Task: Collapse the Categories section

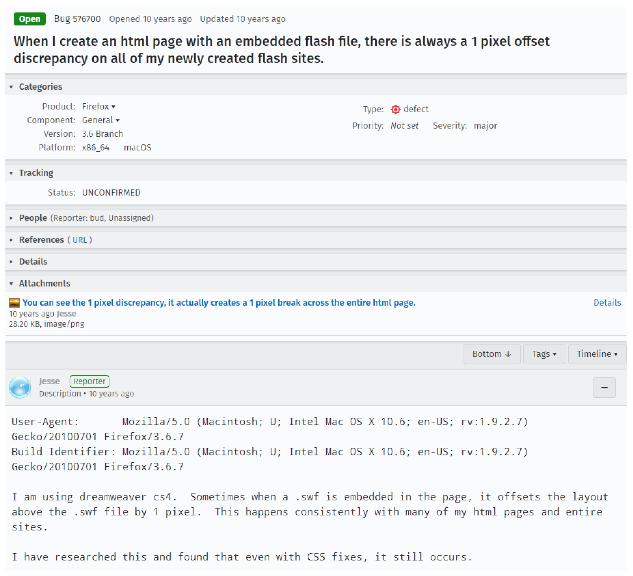Action: click(x=40, y=87)
